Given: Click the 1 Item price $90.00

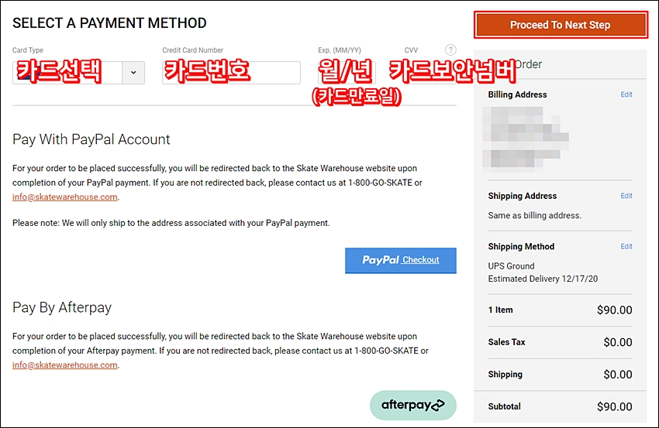Looking at the screenshot, I should (615, 310).
